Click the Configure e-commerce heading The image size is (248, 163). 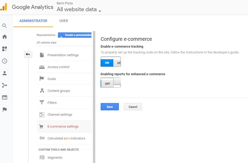(x=126, y=39)
